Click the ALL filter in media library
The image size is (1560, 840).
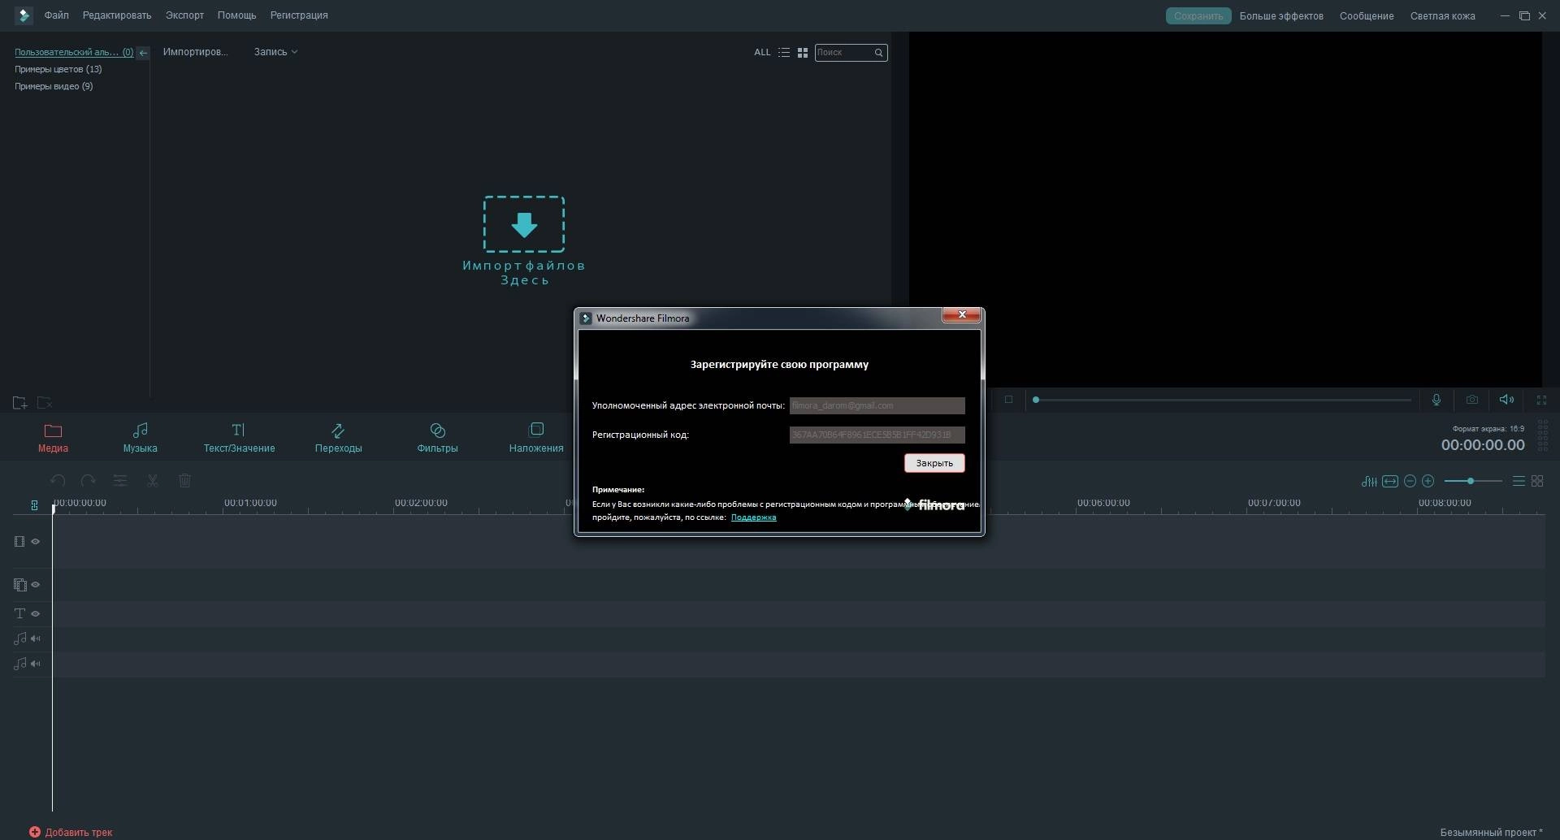point(762,52)
